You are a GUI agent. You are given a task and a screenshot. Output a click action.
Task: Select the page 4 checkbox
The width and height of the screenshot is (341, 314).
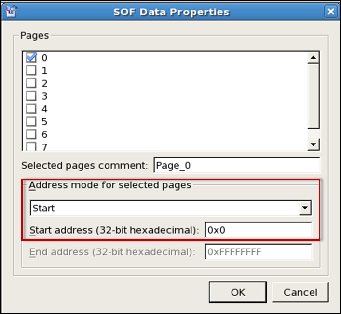pos(31,109)
